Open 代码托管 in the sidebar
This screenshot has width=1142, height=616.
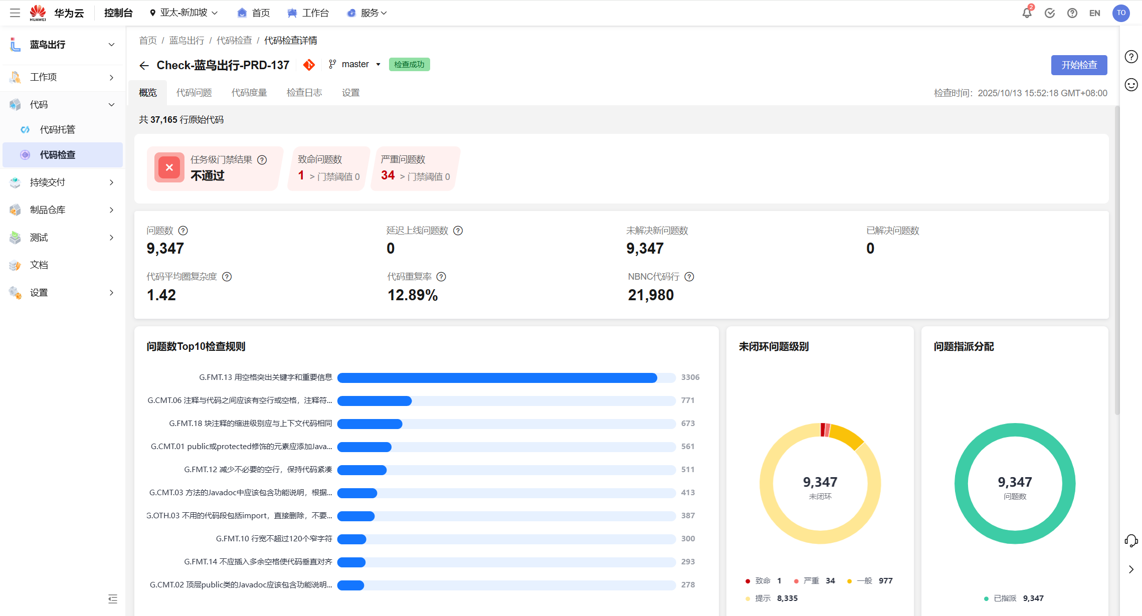(x=58, y=130)
